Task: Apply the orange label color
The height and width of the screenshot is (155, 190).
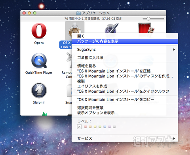Action: click(90, 127)
